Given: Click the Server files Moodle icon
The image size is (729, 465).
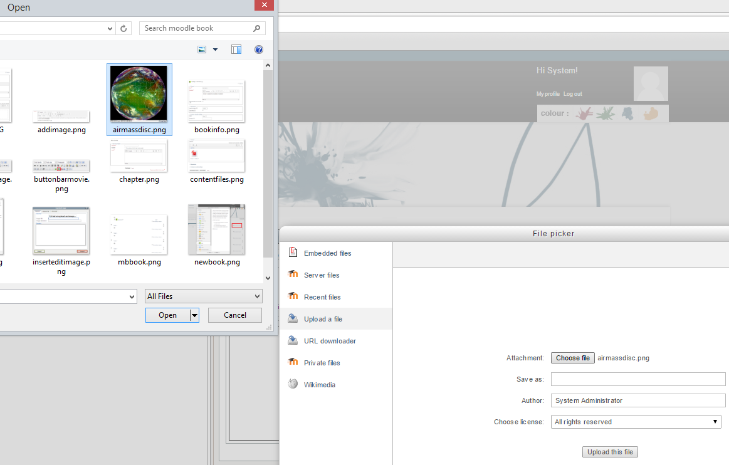Looking at the screenshot, I should click(x=293, y=274).
